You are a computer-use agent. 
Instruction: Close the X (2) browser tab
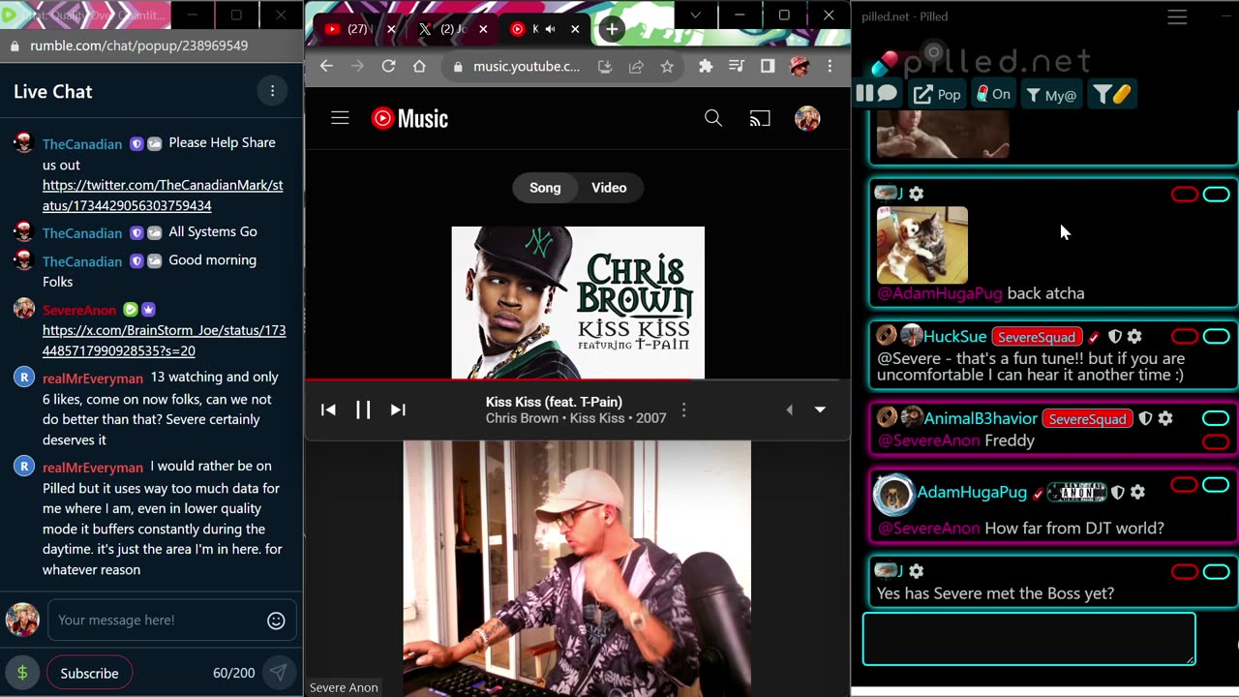tap(483, 29)
